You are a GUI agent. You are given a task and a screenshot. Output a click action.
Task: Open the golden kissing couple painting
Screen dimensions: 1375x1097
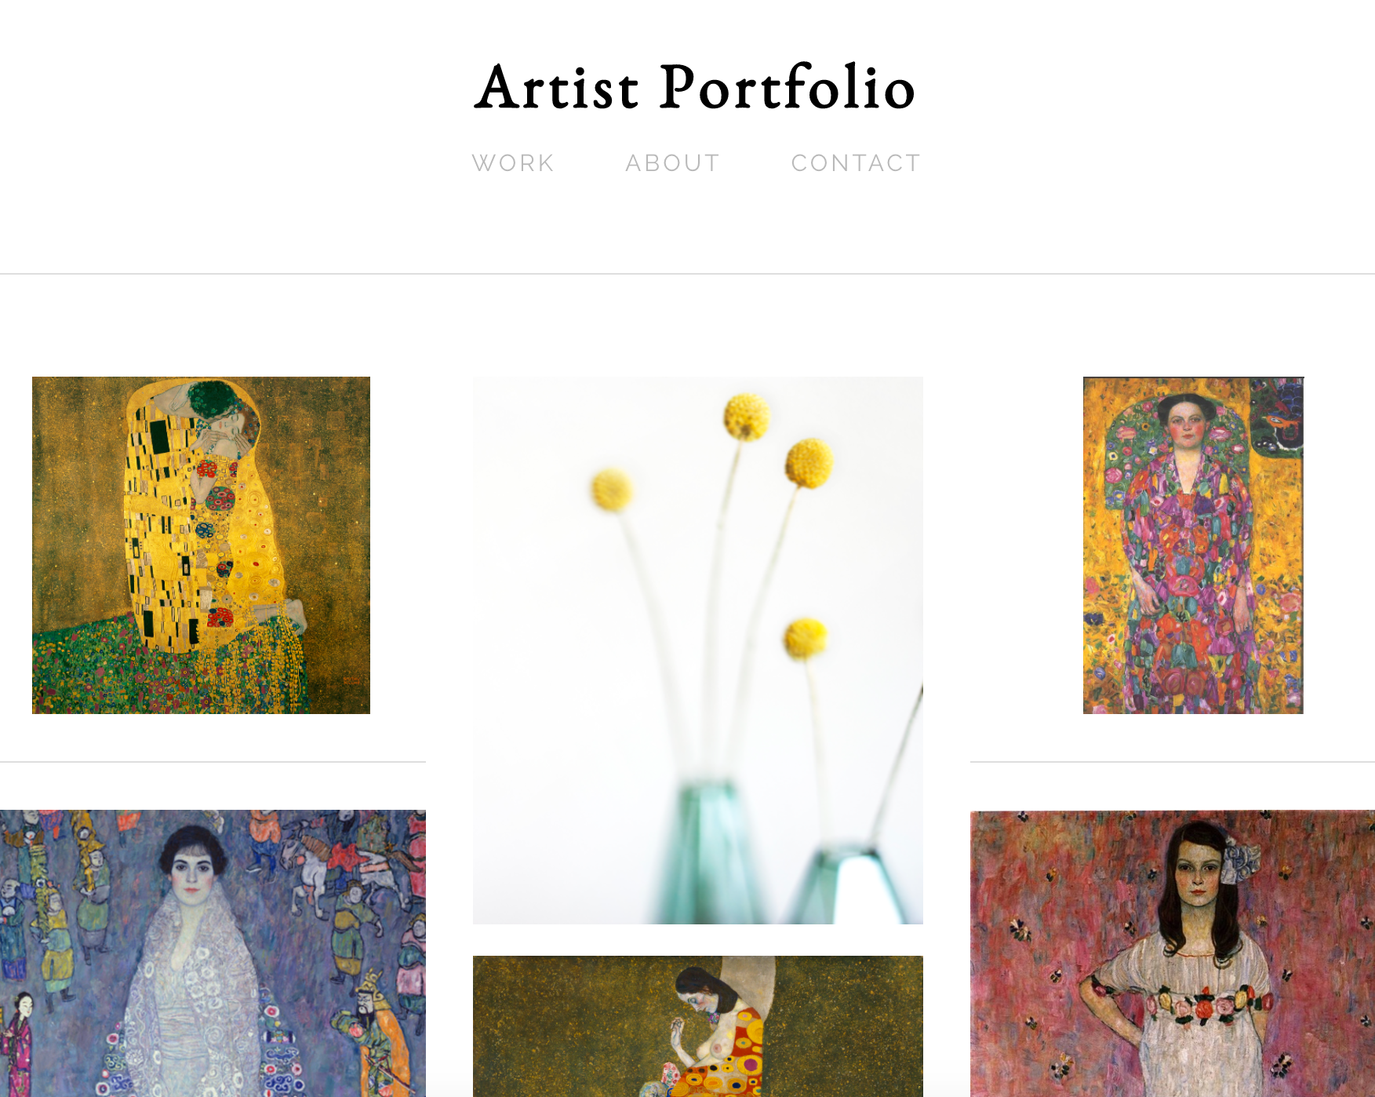pyautogui.click(x=201, y=545)
